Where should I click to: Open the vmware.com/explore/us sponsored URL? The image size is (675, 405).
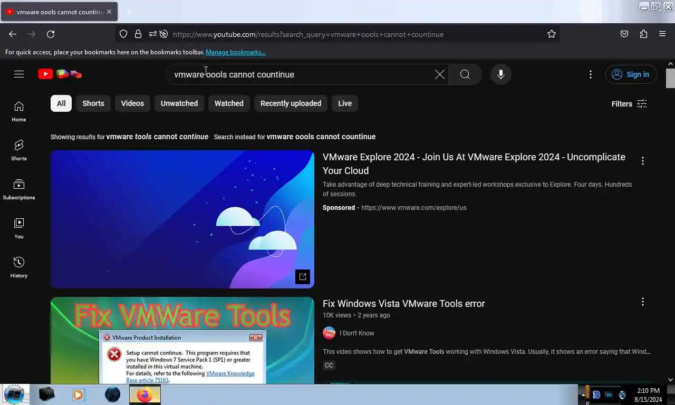(x=414, y=208)
